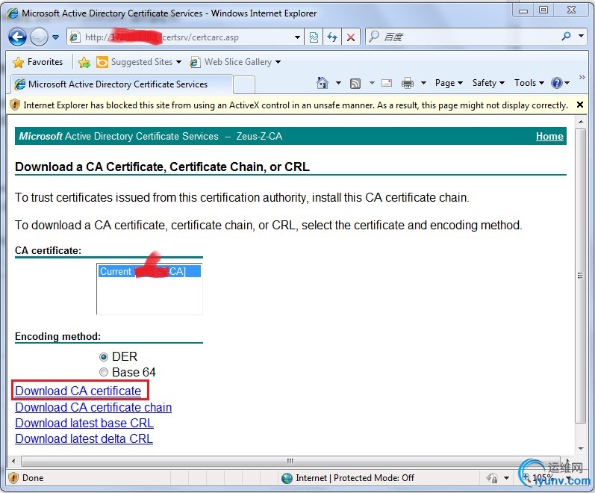This screenshot has height=493, width=595.
Task: Click Add to Favorites Bar icon
Action: point(84,62)
